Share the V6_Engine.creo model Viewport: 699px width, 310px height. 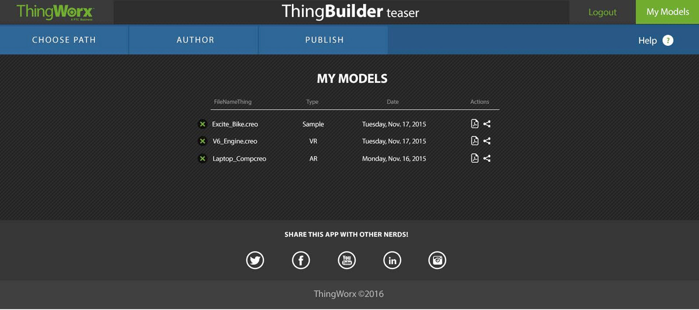(487, 141)
